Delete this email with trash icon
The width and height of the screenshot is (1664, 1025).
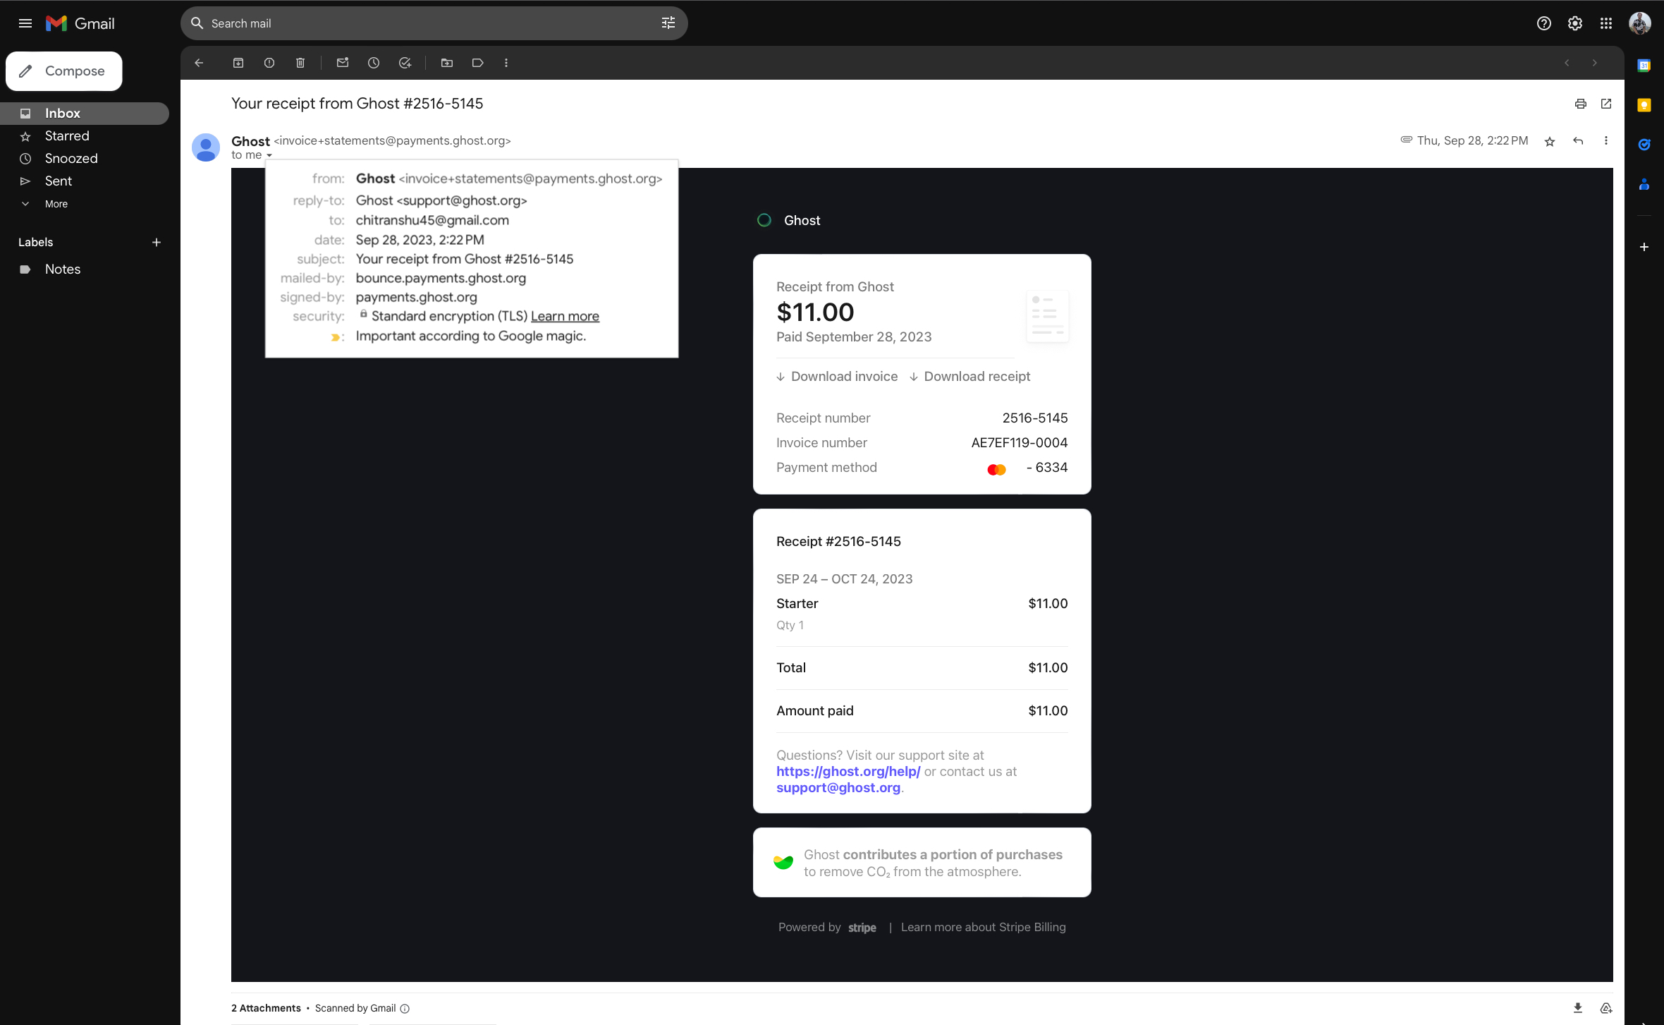point(300,63)
